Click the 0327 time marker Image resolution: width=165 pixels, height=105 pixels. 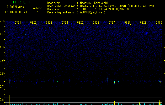(112, 23)
